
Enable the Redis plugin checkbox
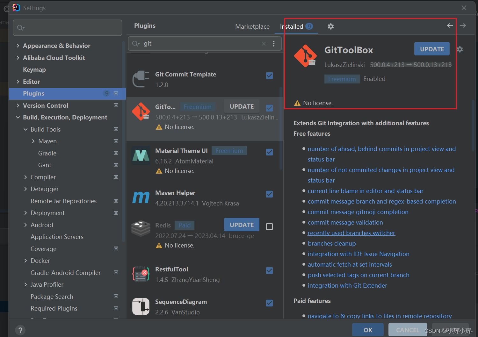click(x=269, y=226)
